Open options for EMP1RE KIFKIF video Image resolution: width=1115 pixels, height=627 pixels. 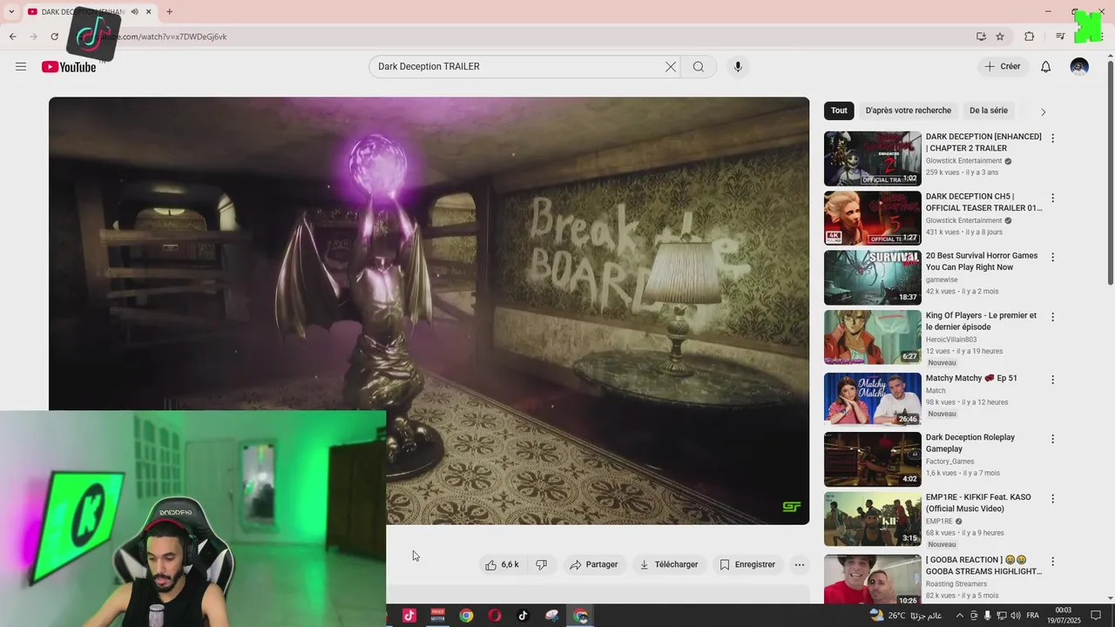click(x=1052, y=499)
